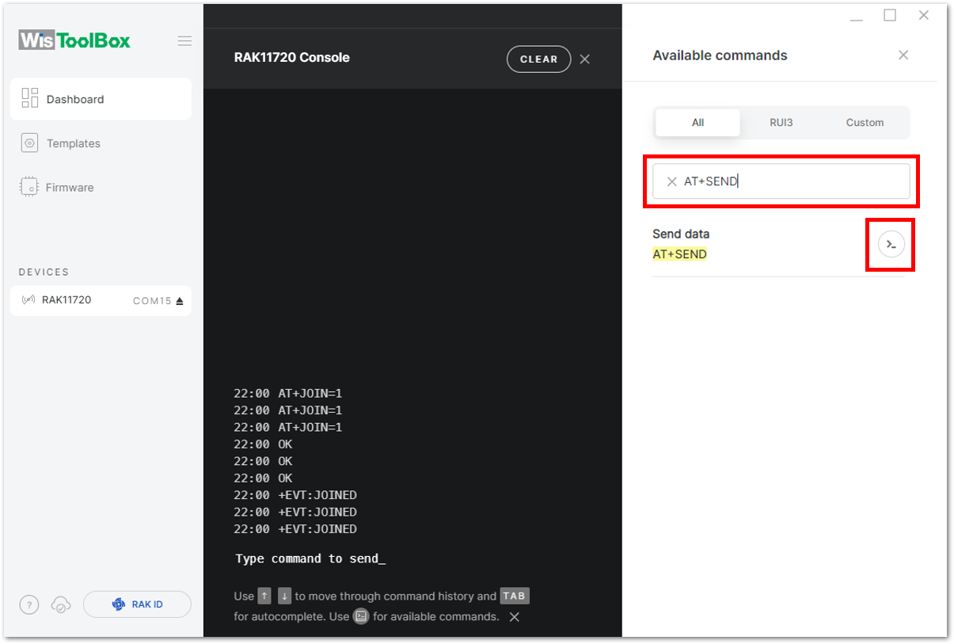The width and height of the screenshot is (954, 644).
Task: Close the Available commands panel
Action: tap(903, 55)
